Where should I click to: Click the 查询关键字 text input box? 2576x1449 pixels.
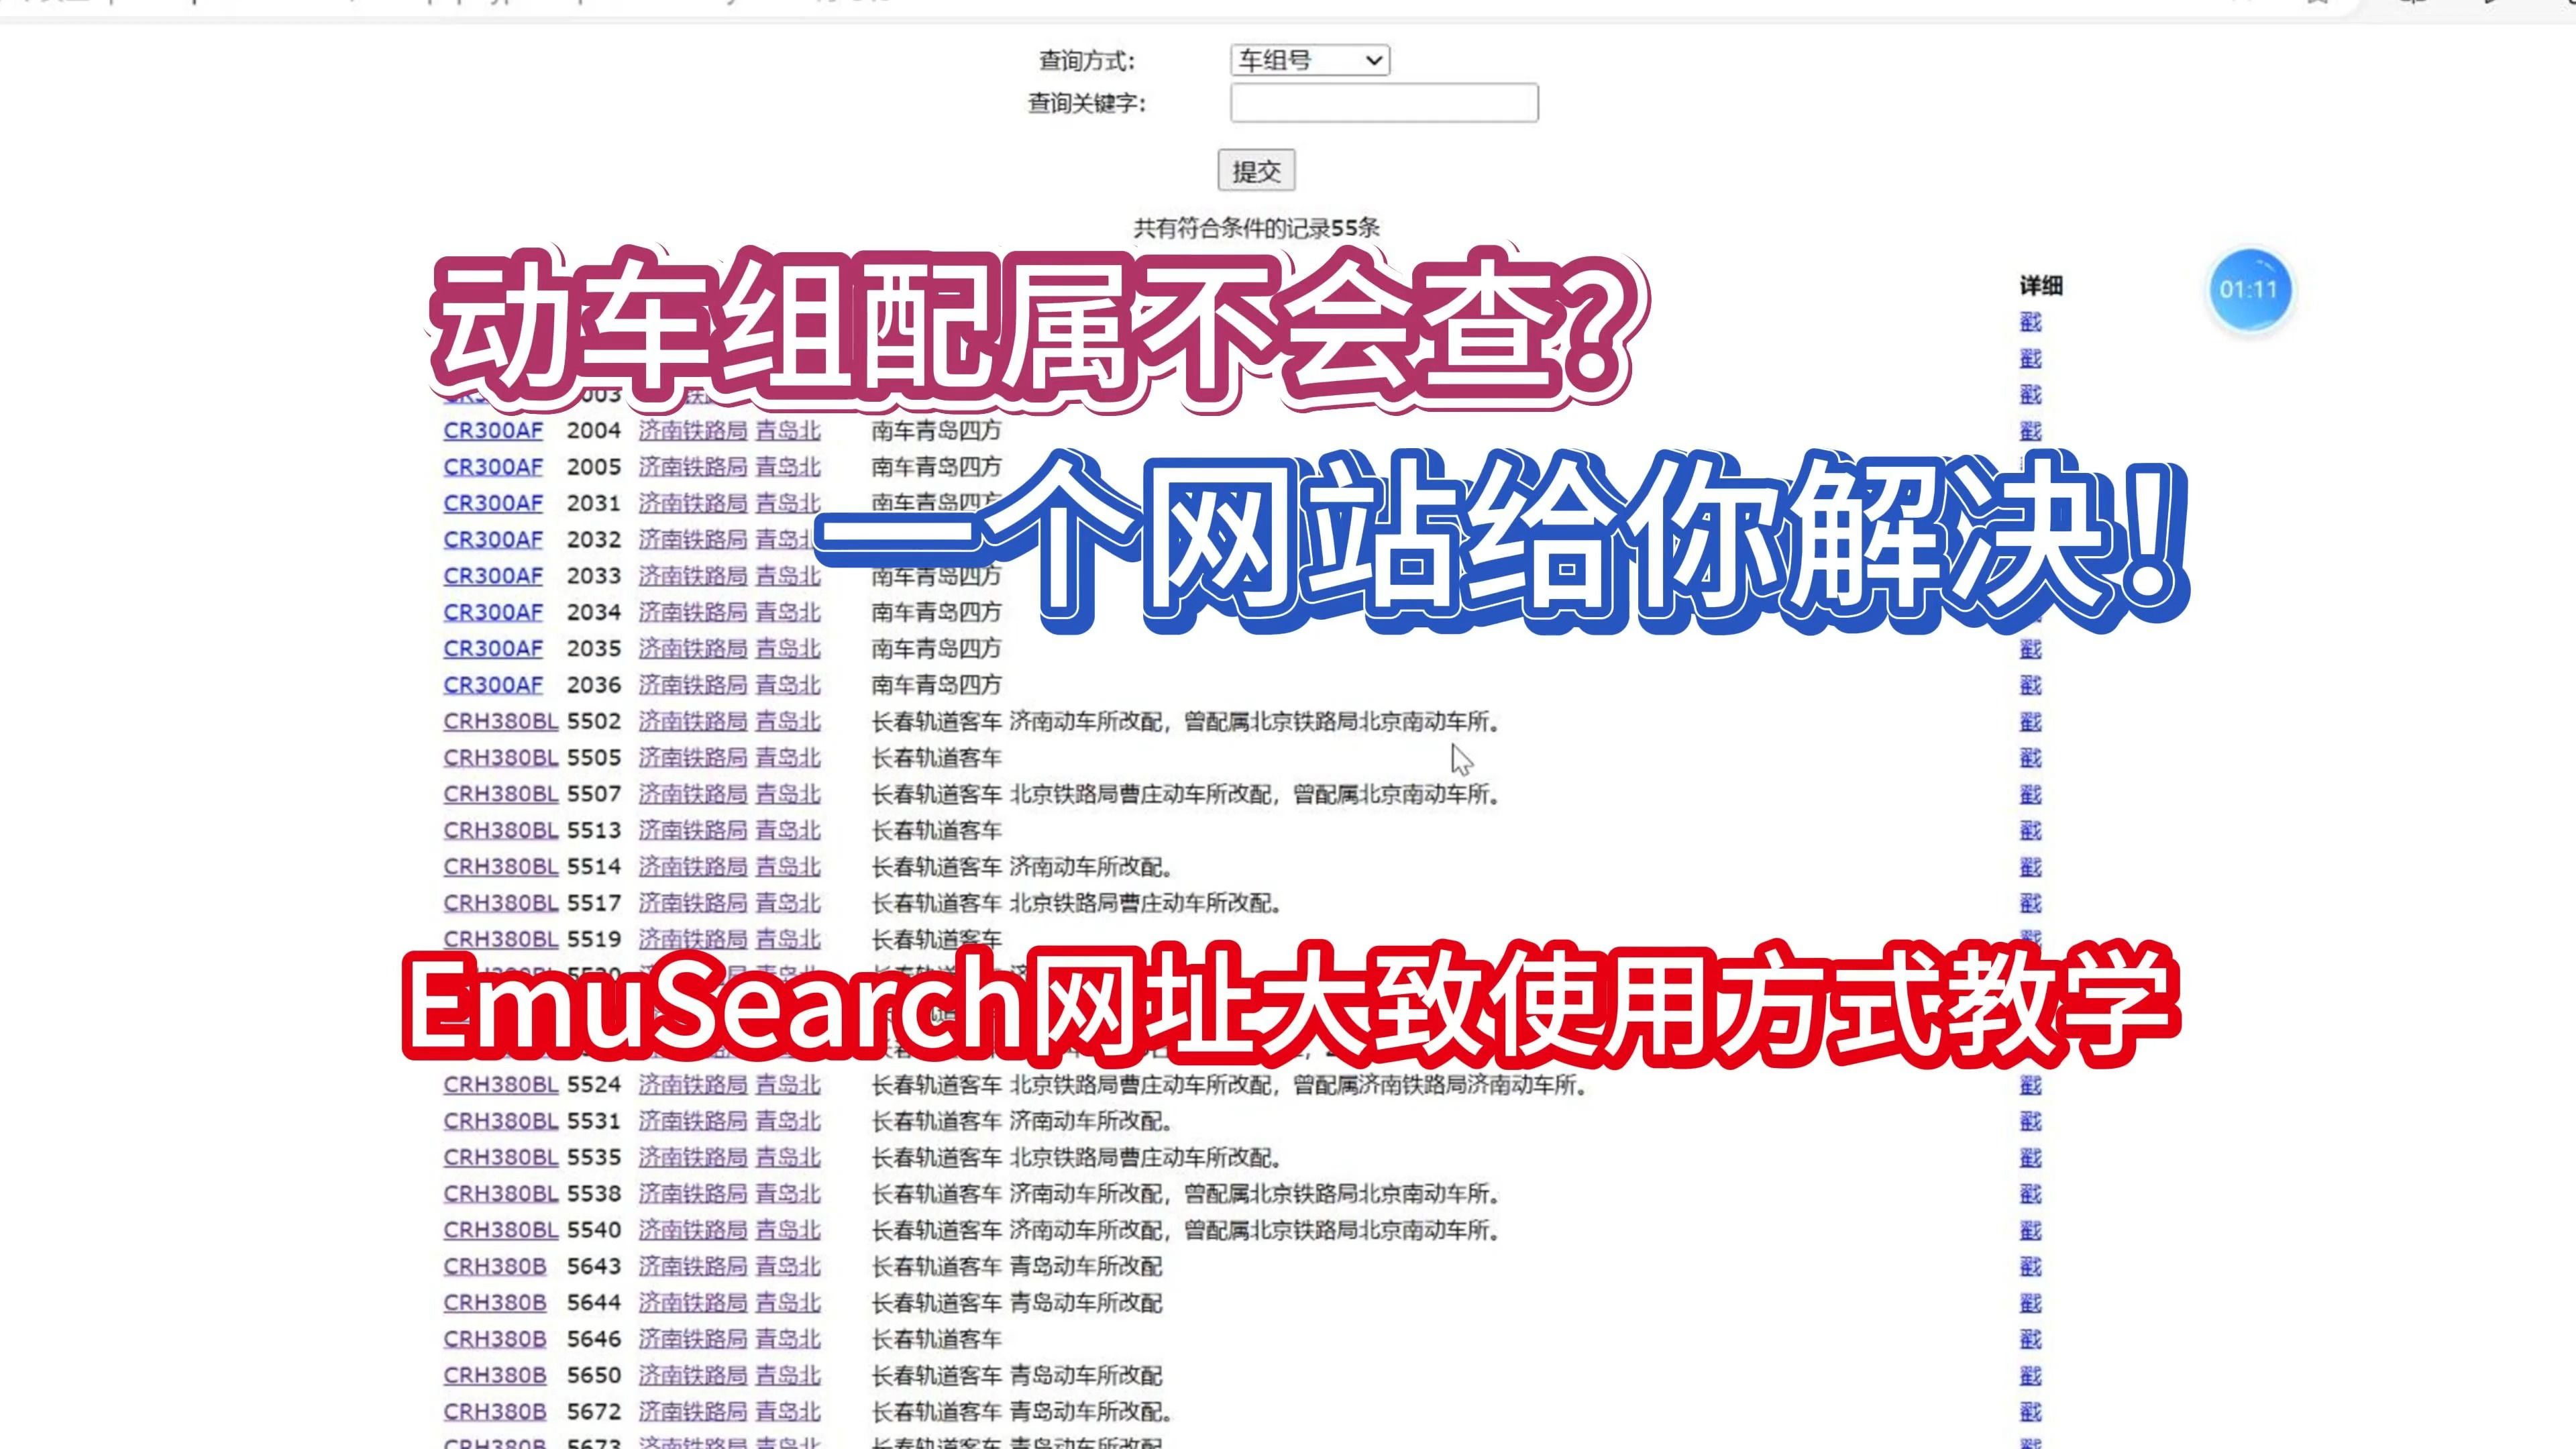[1384, 103]
